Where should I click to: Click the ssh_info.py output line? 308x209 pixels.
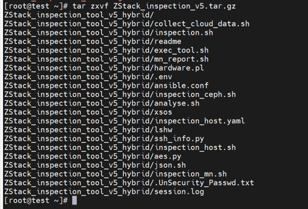pyautogui.click(x=104, y=138)
